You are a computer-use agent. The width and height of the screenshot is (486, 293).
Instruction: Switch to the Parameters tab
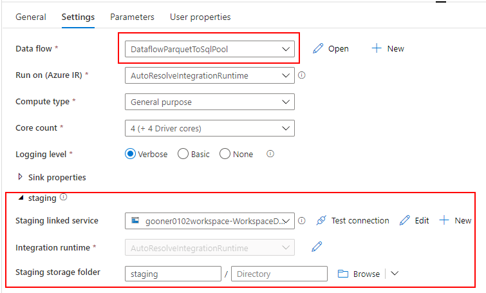132,17
